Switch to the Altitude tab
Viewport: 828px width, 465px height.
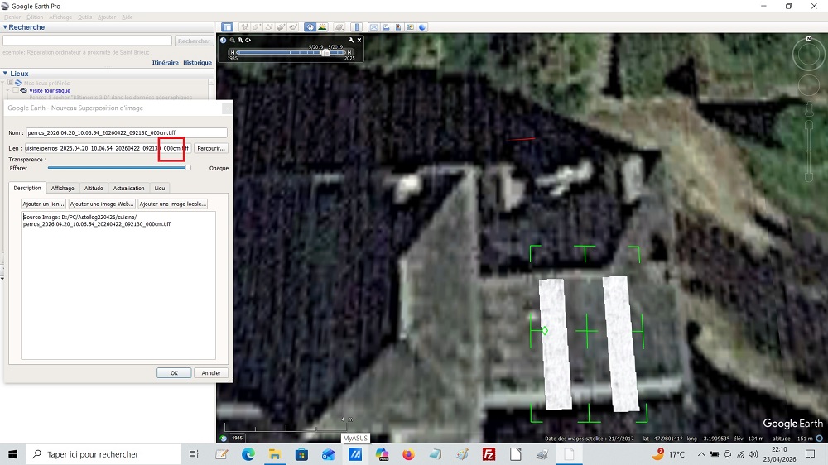(94, 189)
